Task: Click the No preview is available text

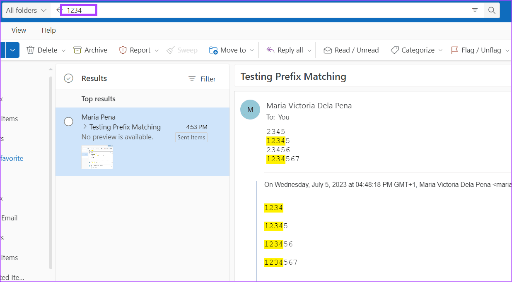Action: tap(117, 137)
